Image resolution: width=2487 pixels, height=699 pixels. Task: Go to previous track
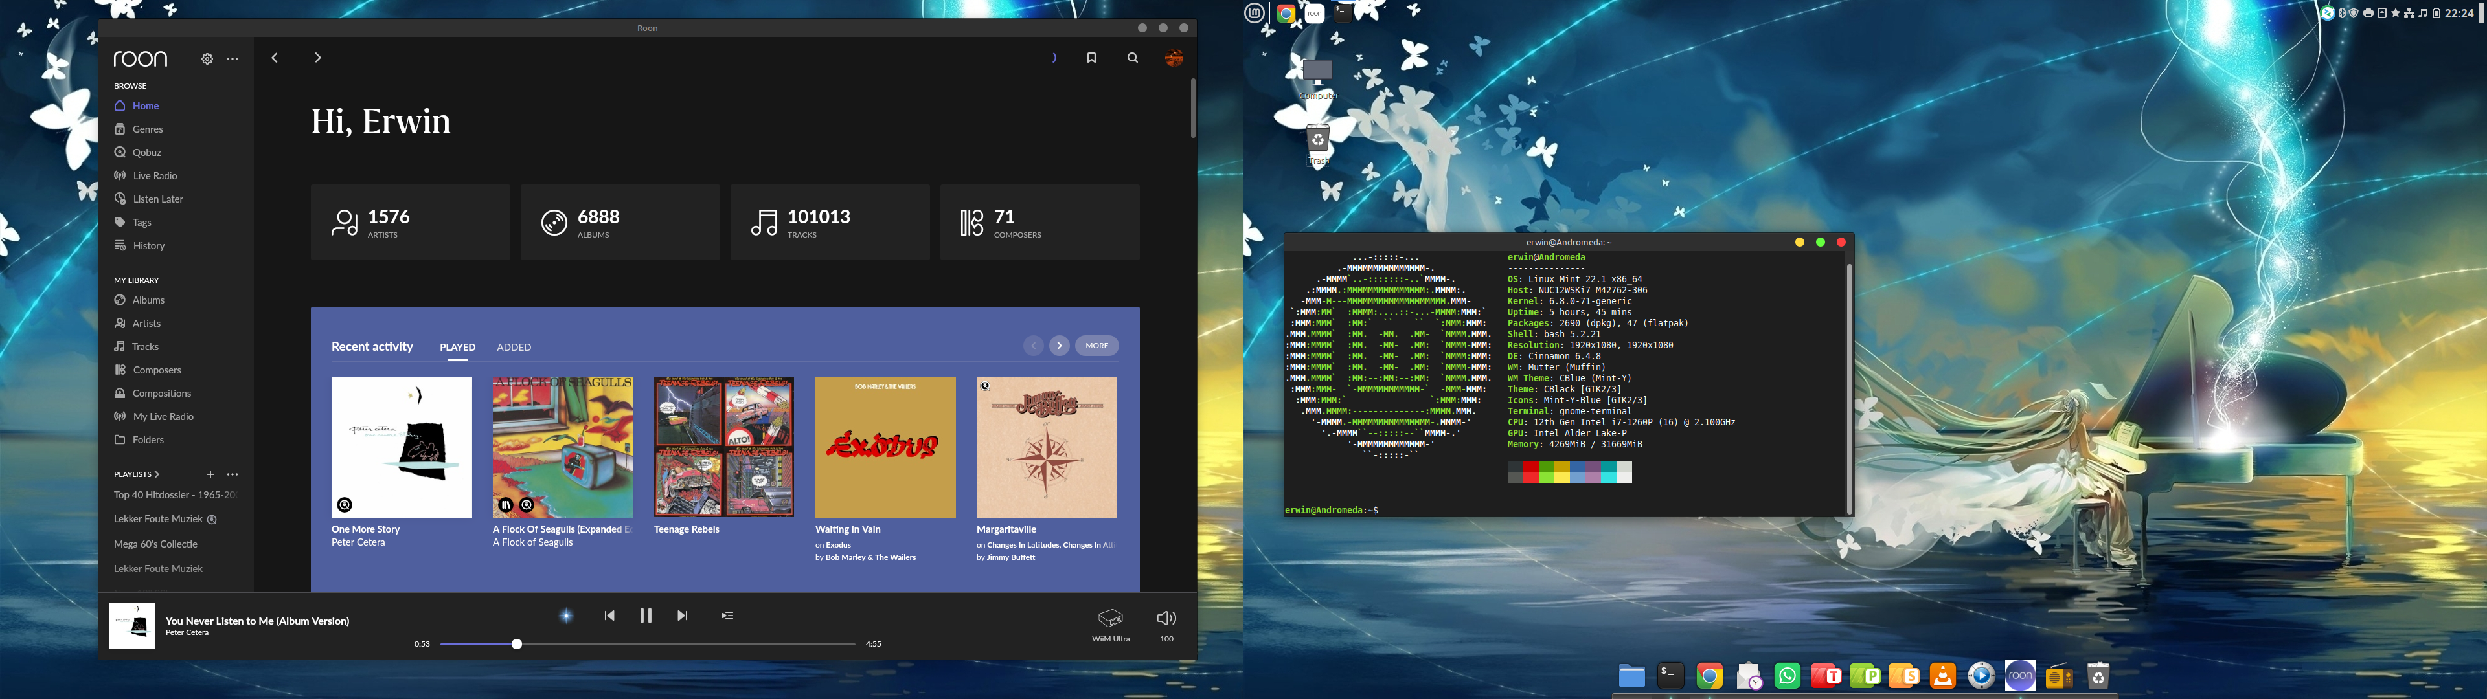[x=609, y=616]
